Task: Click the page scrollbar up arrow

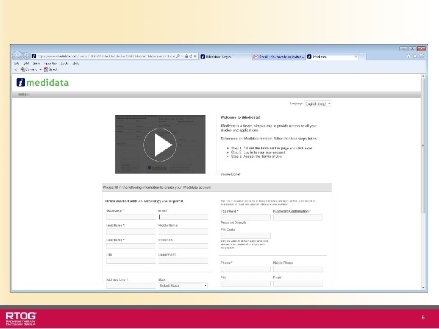Action: coord(423,76)
